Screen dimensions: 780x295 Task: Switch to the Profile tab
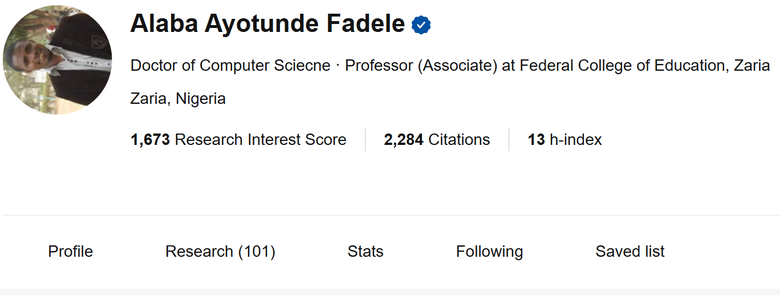point(71,252)
